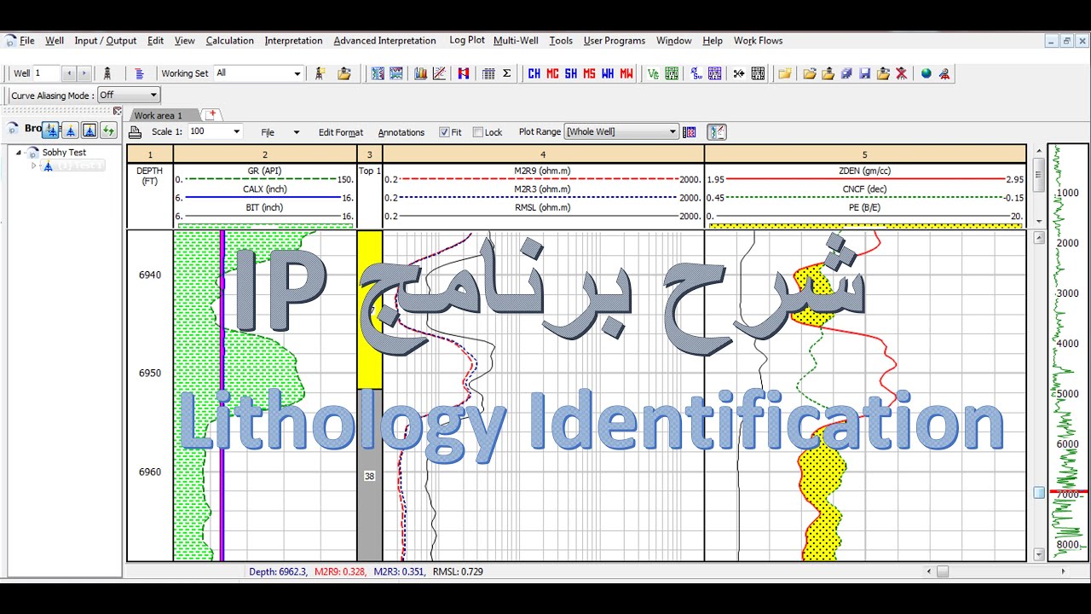This screenshot has width=1091, height=614.
Task: Open the Scale 1: dropdown
Action: (x=236, y=132)
